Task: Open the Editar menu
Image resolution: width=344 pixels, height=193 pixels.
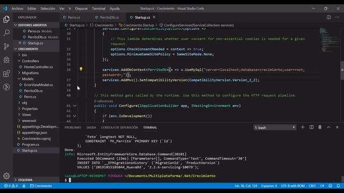Action: tap(32, 9)
